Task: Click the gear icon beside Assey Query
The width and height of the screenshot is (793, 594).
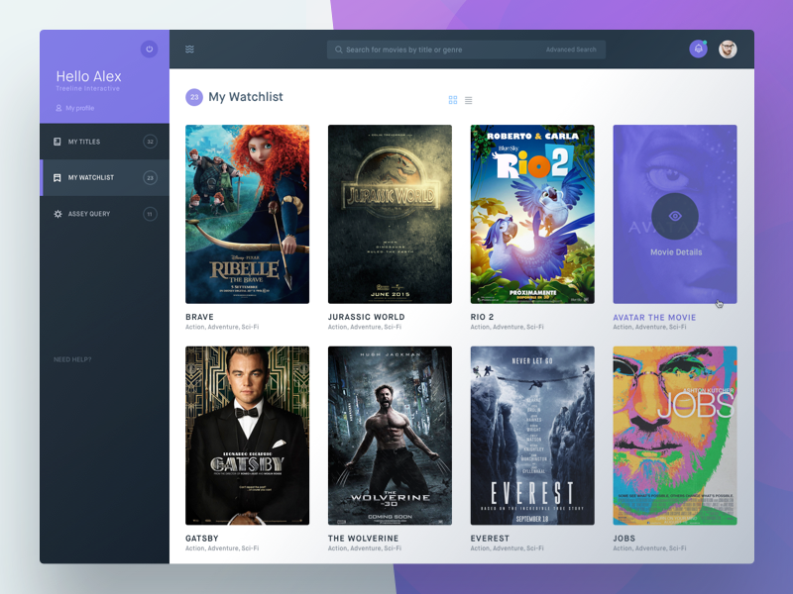Action: point(57,213)
